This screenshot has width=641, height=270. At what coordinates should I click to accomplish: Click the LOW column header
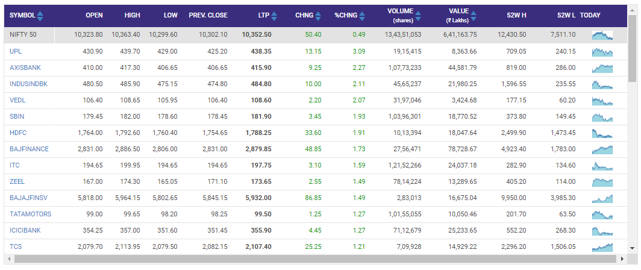click(170, 15)
